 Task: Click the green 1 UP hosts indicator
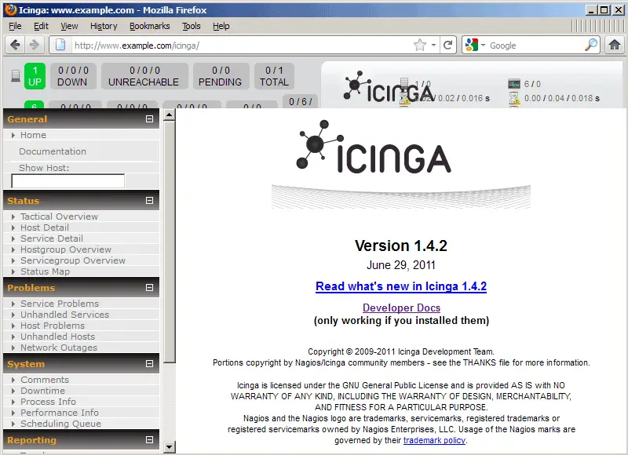[35, 76]
